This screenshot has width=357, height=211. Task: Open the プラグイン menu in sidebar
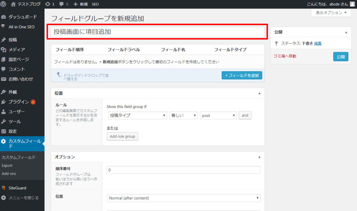click(x=19, y=102)
